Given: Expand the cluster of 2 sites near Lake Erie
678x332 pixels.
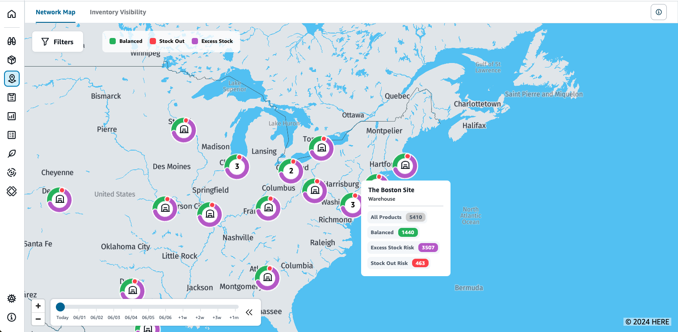Looking at the screenshot, I should (291, 171).
